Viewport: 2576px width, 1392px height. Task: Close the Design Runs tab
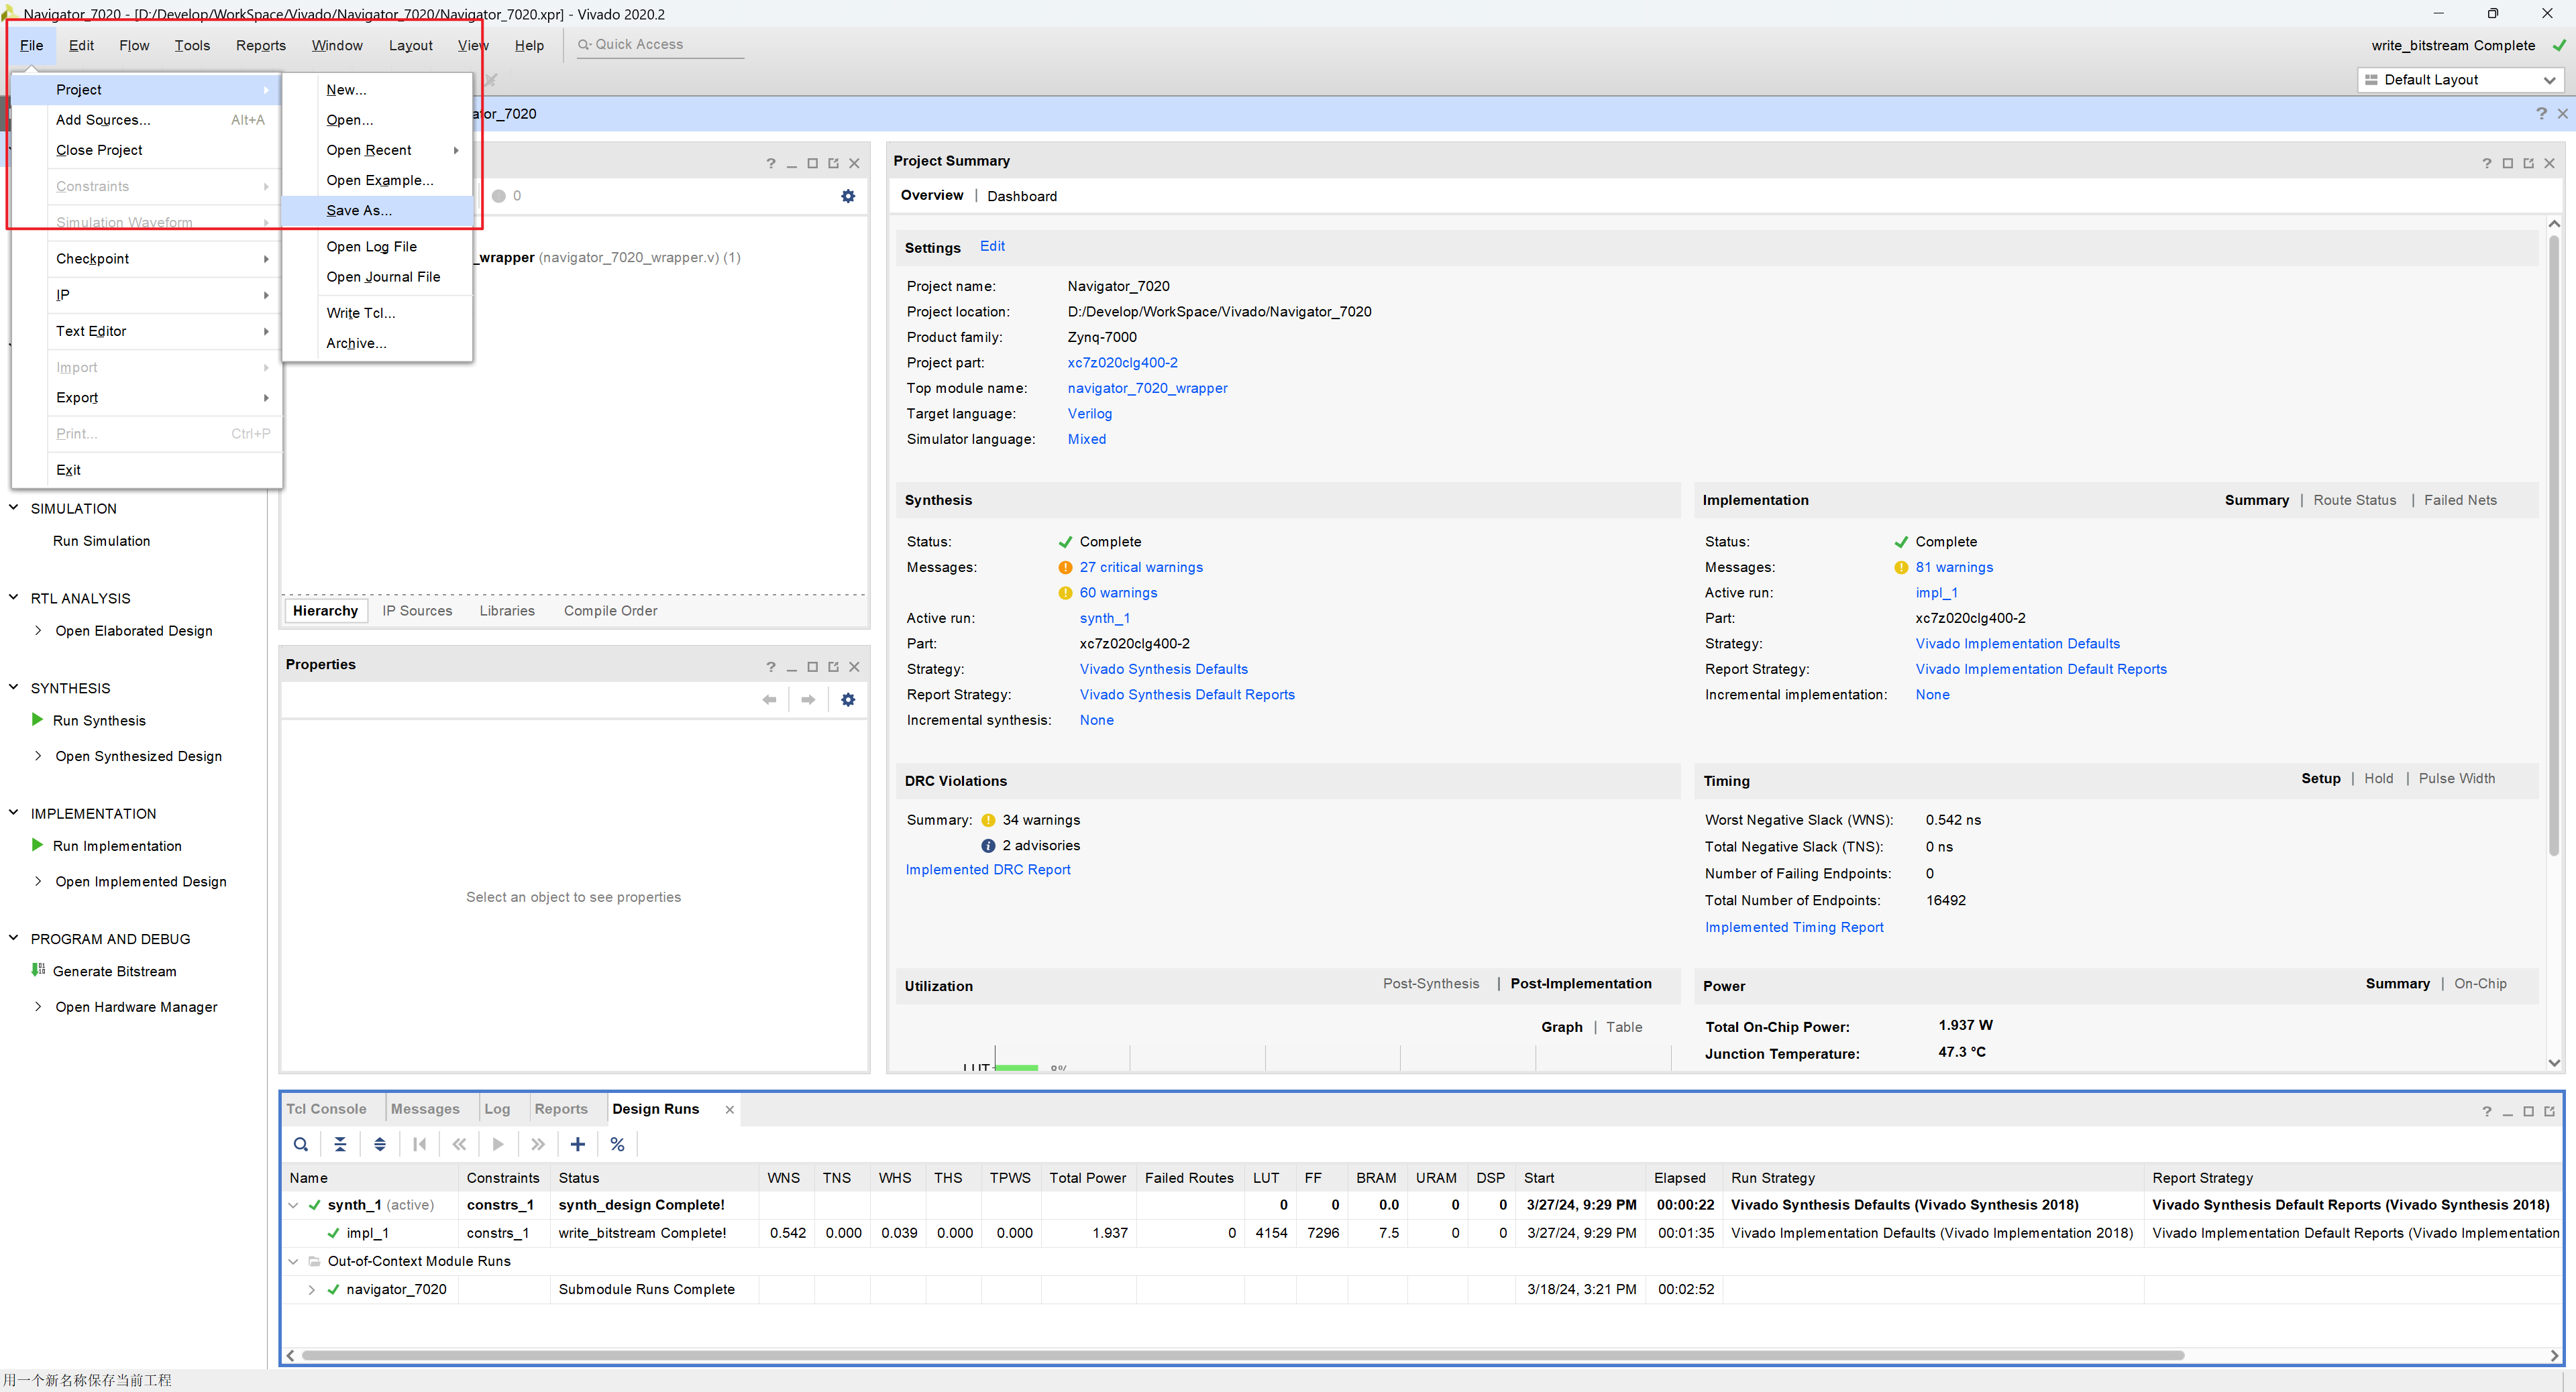pyautogui.click(x=730, y=1109)
